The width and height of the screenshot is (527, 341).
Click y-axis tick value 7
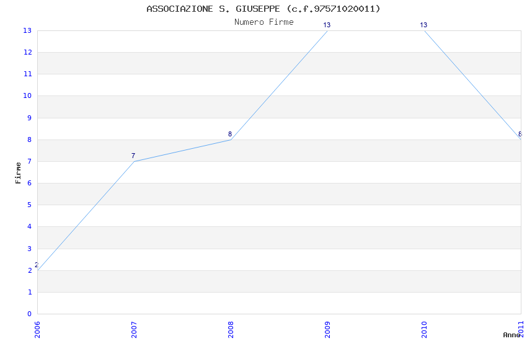tap(30, 161)
